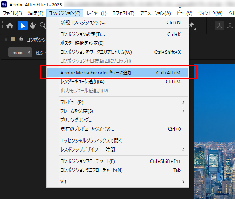This screenshot has width=235, height=199.
Task: Toggle the composition panel lock icon
Action: [x=21, y=39]
